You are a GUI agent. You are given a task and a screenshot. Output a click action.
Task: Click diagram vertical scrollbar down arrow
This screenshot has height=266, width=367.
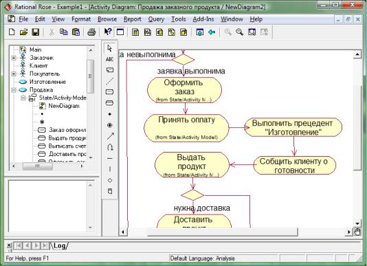[x=357, y=223]
